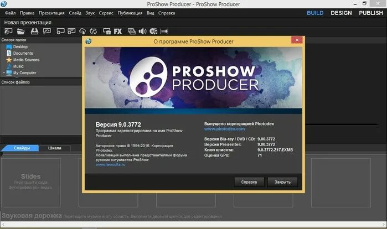The image size is (387, 229).
Task: Switch to the BUILD workspace
Action: [315, 13]
